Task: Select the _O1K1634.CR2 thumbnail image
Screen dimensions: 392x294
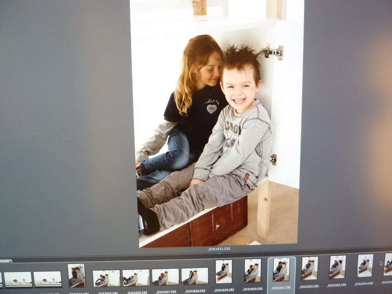Action: click(x=365, y=265)
